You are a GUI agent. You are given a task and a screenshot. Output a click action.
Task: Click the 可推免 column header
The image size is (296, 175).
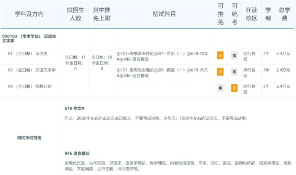point(221,14)
